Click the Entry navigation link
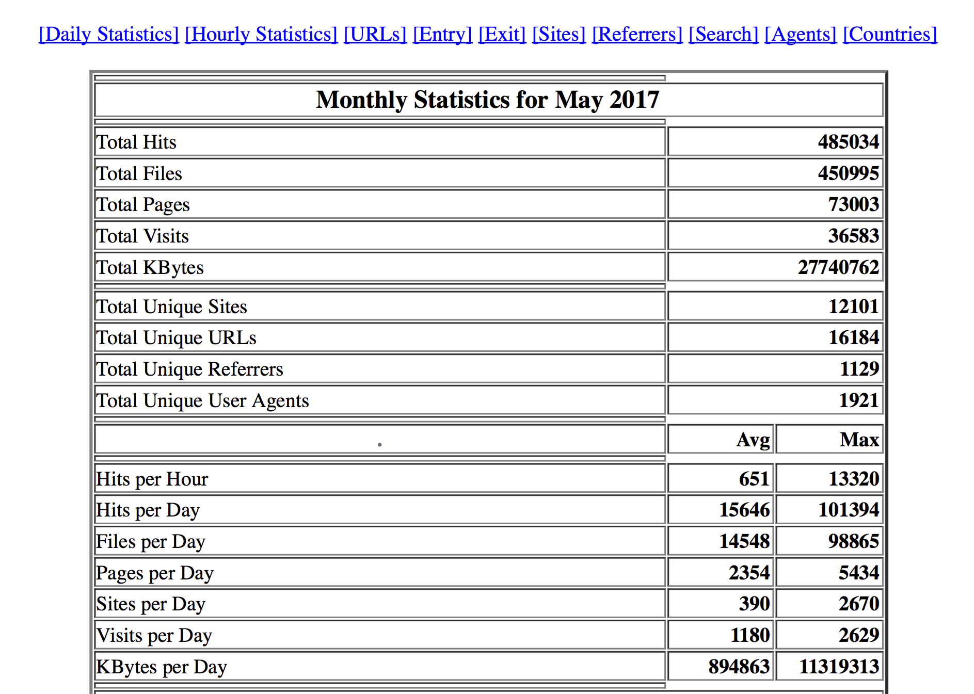Image resolution: width=974 pixels, height=694 pixels. [x=442, y=34]
